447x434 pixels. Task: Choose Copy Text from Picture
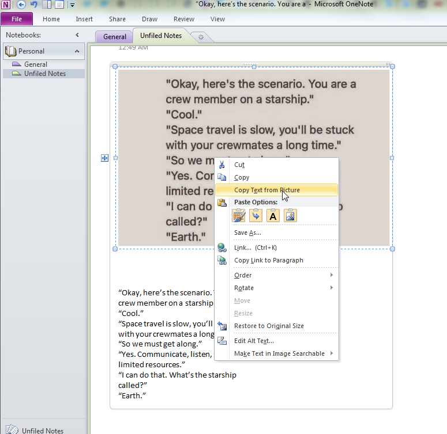tap(276, 190)
